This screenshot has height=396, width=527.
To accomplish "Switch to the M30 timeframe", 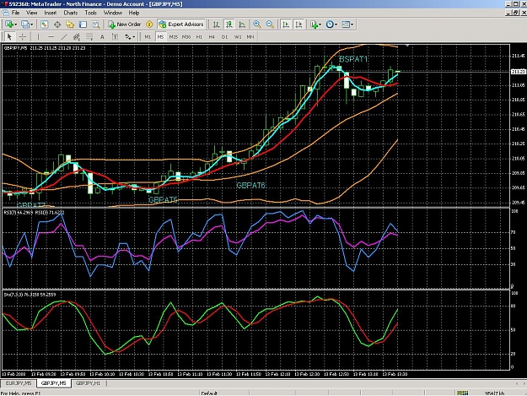I will pos(186,36).
